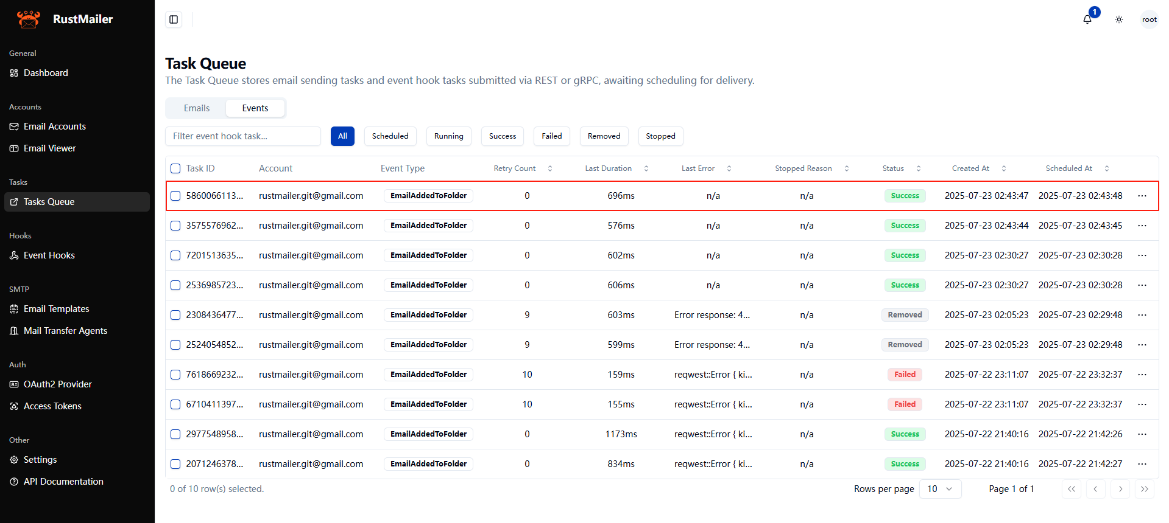Open Dashboard in the sidebar

click(x=77, y=73)
